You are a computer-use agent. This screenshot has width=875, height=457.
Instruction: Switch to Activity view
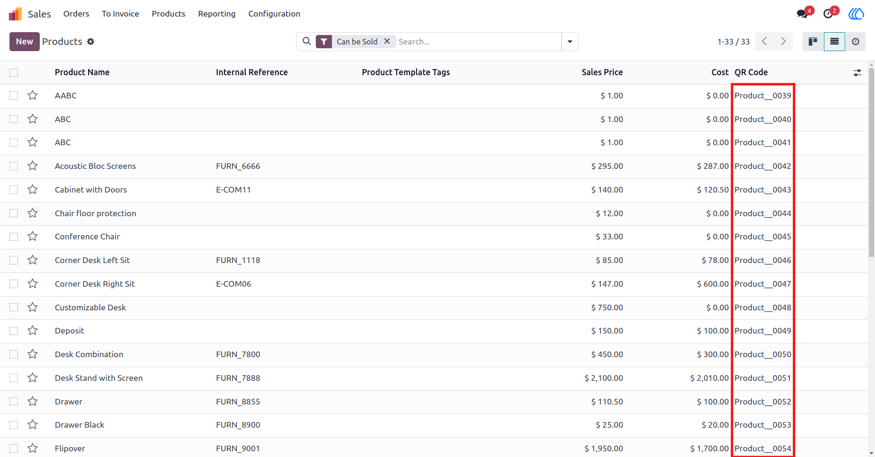click(x=855, y=42)
